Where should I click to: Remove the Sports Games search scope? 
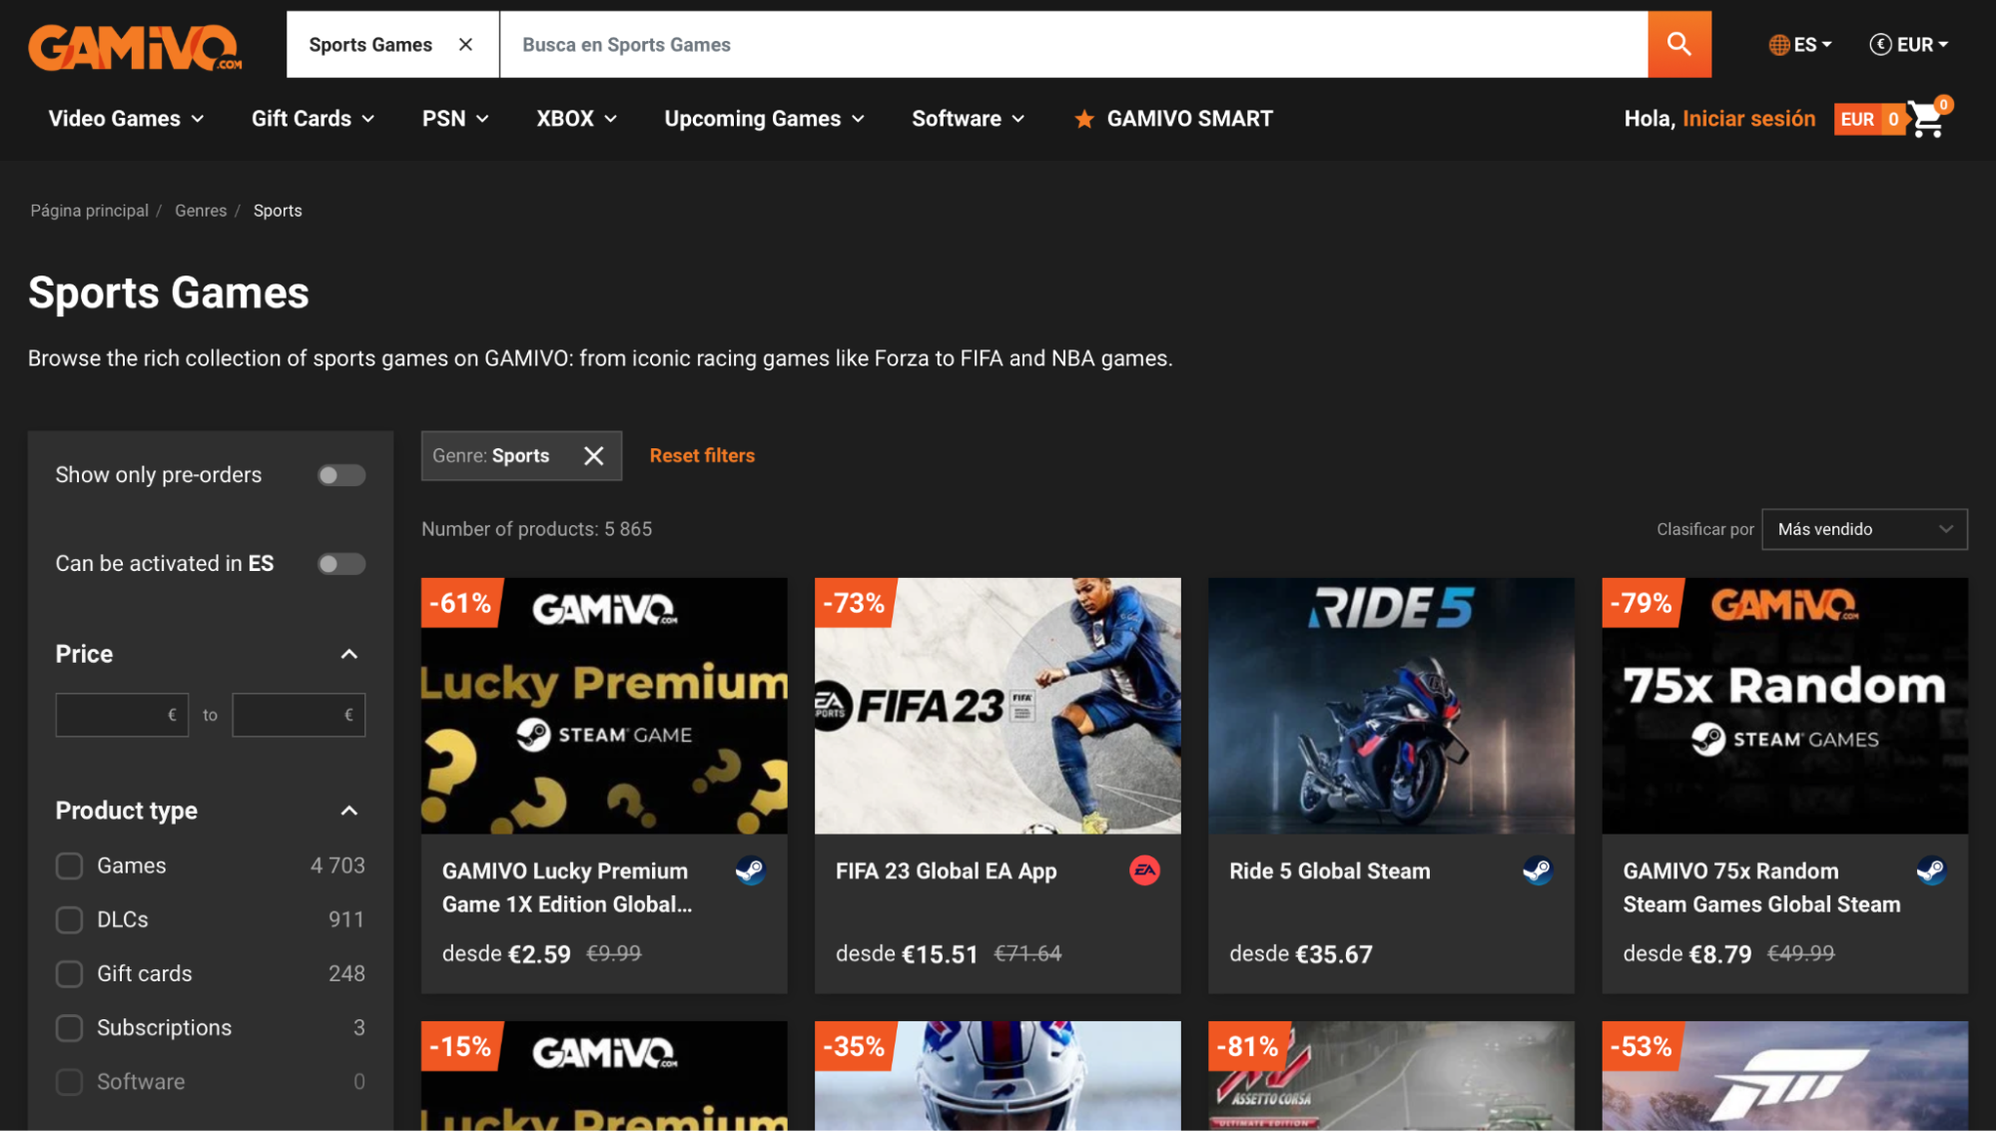click(x=465, y=44)
